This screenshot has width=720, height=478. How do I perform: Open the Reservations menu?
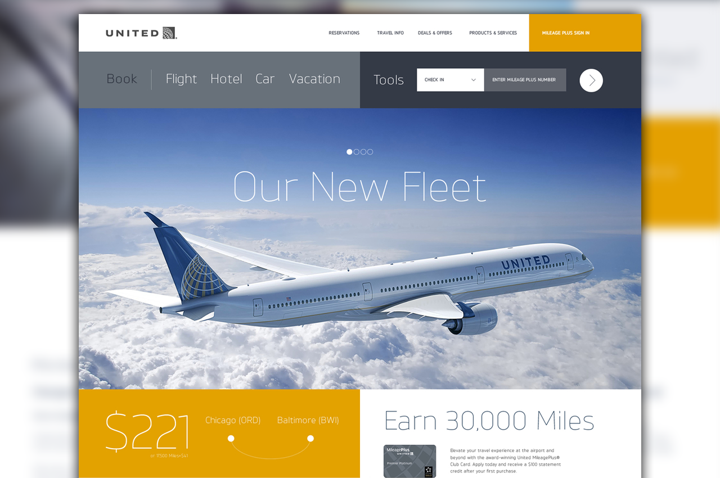[344, 33]
